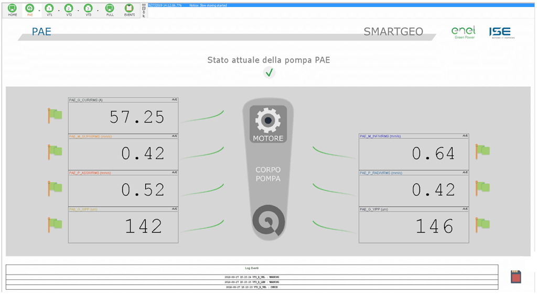Select the PAE_M_INF/VRMS value 0.64
Viewport: 537px width, 295px height.
[x=434, y=154]
